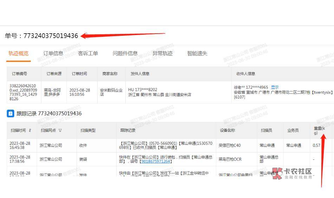Click the 0.57 weight cell

coord(316,145)
